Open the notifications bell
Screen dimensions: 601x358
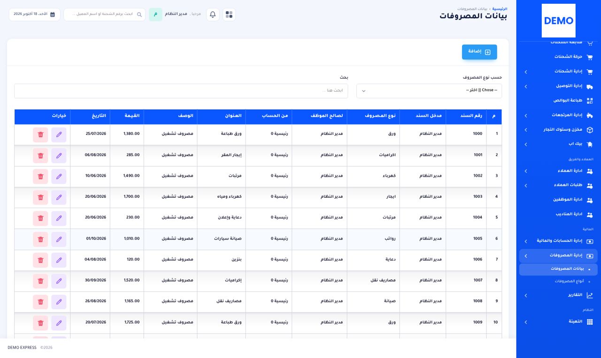coord(213,15)
